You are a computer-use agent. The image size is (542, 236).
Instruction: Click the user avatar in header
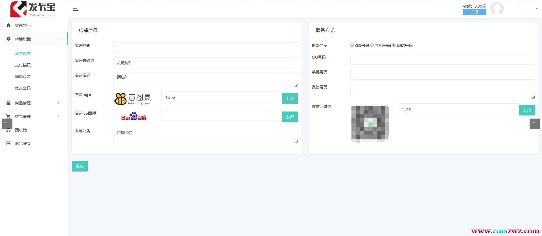pyautogui.click(x=497, y=9)
